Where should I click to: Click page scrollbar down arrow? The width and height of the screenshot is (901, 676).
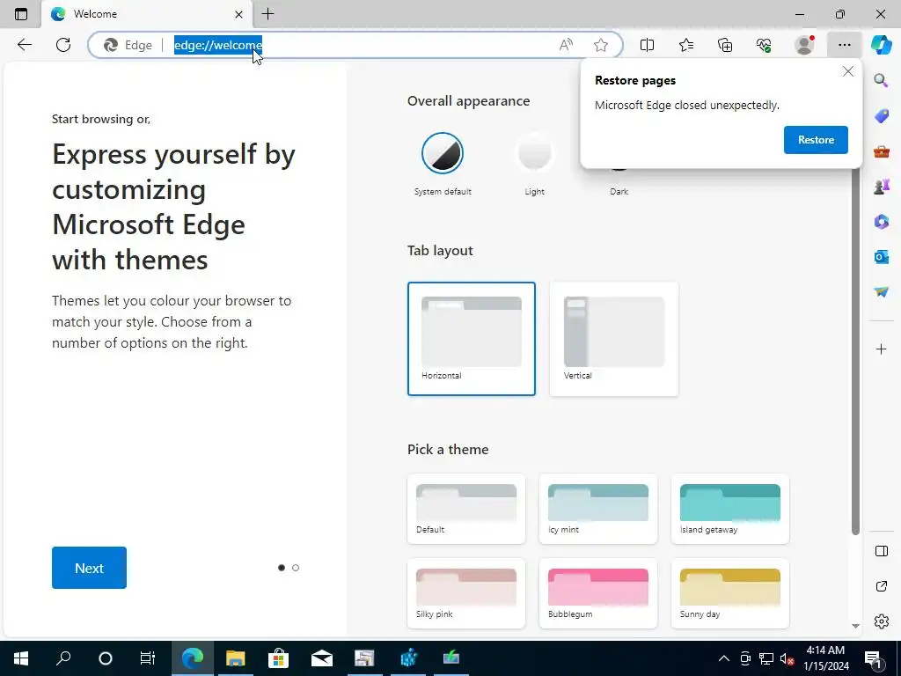(x=855, y=626)
